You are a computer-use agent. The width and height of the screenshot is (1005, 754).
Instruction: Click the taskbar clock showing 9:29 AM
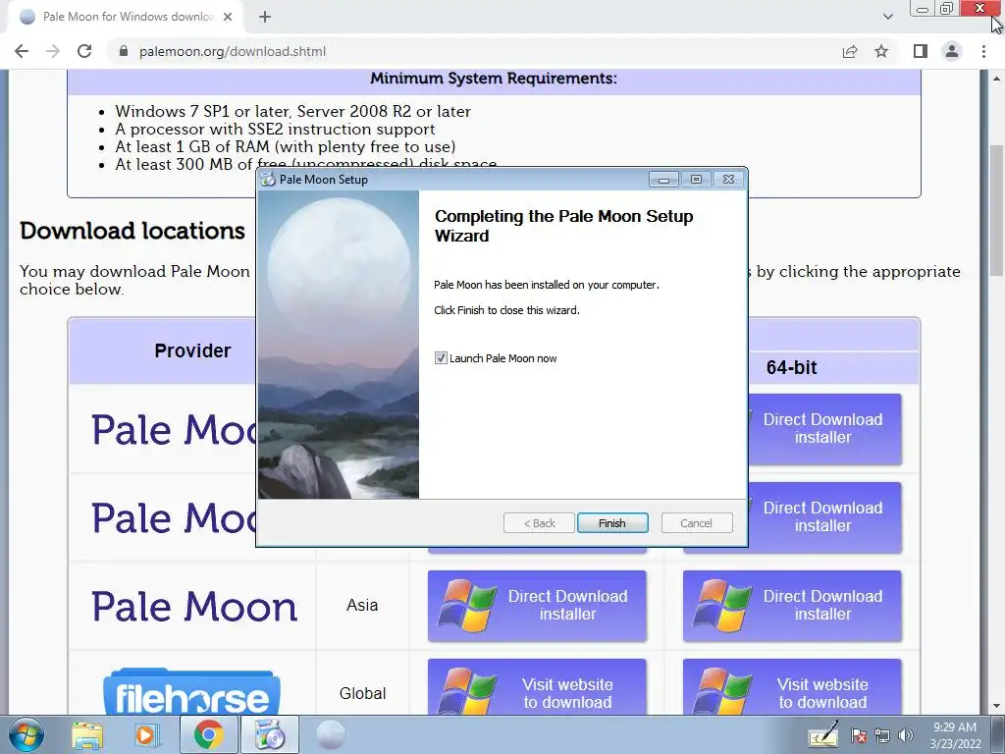(x=955, y=735)
